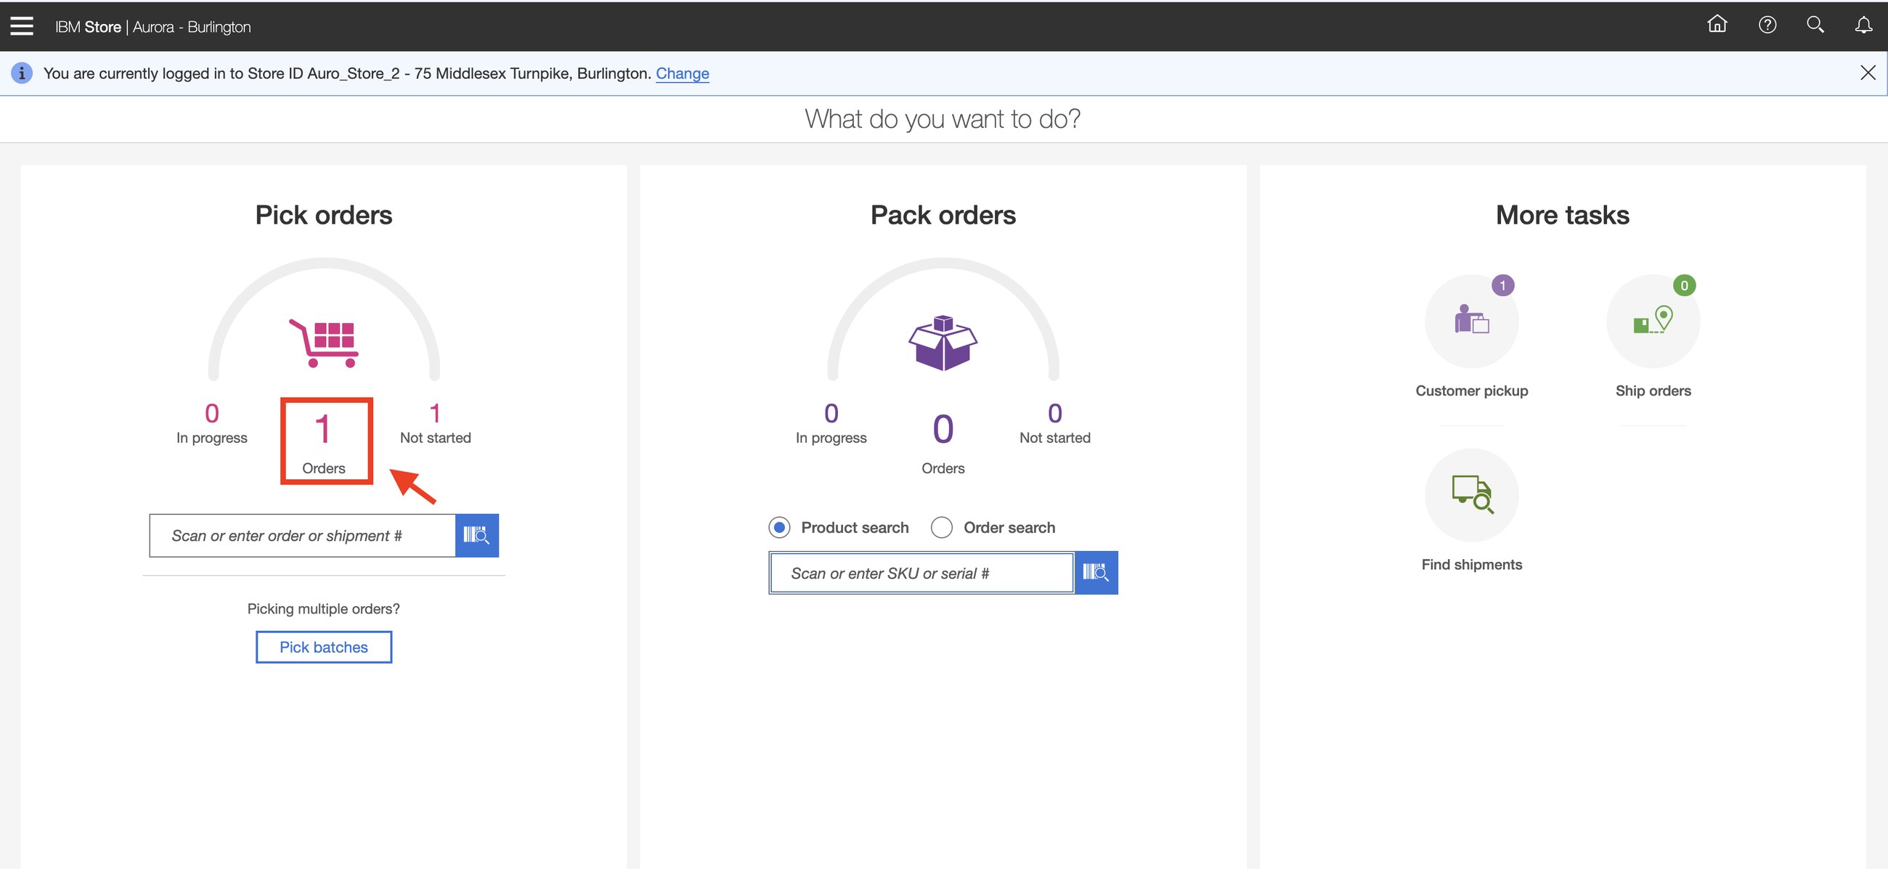
Task: Select the Product search radio button
Action: click(x=779, y=527)
